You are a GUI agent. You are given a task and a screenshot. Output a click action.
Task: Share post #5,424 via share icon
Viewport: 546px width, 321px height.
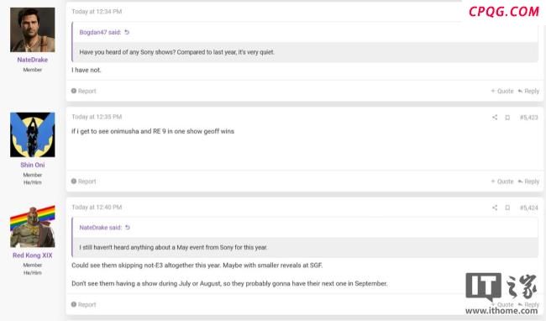point(495,208)
